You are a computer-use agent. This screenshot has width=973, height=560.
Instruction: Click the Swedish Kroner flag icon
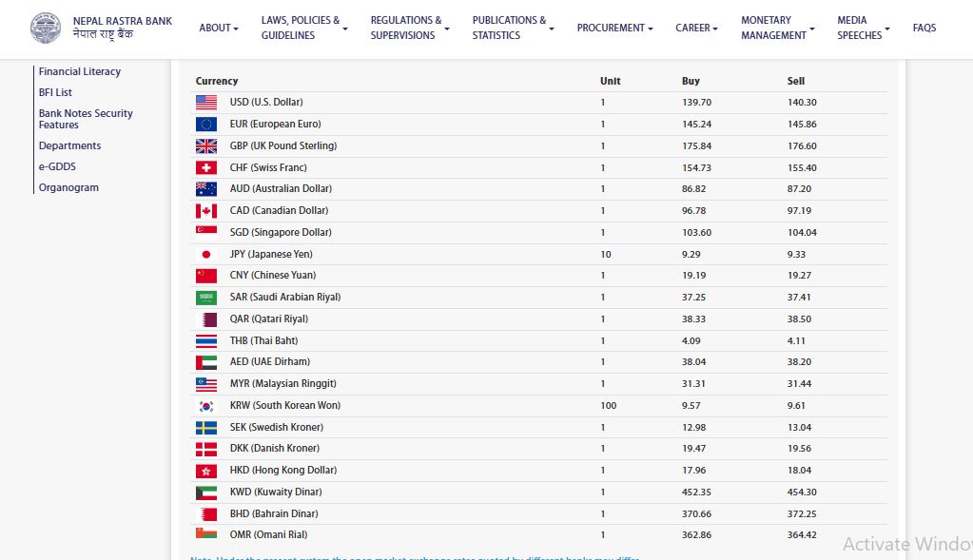point(206,427)
